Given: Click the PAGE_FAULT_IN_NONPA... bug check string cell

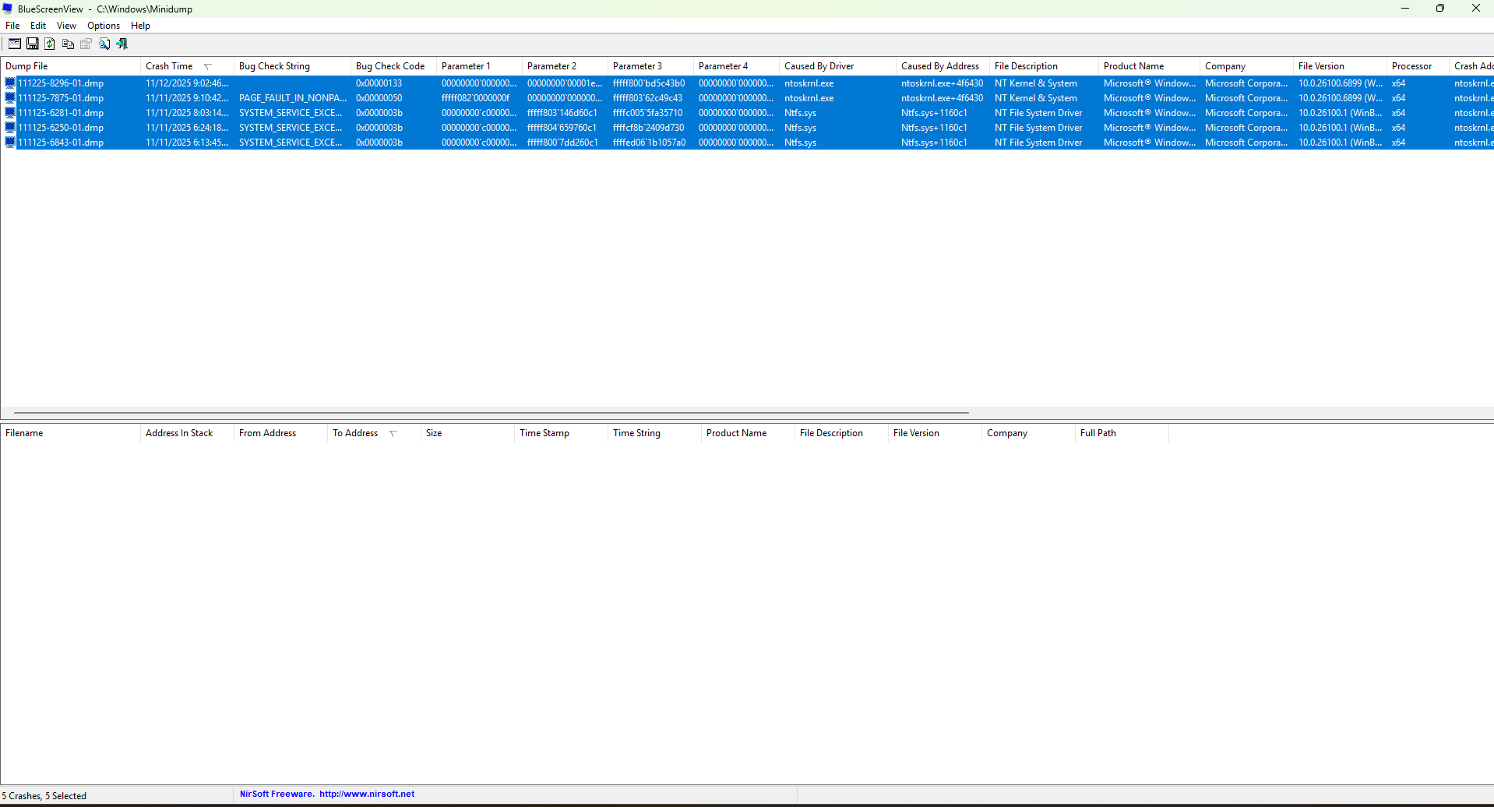Looking at the screenshot, I should coord(293,98).
